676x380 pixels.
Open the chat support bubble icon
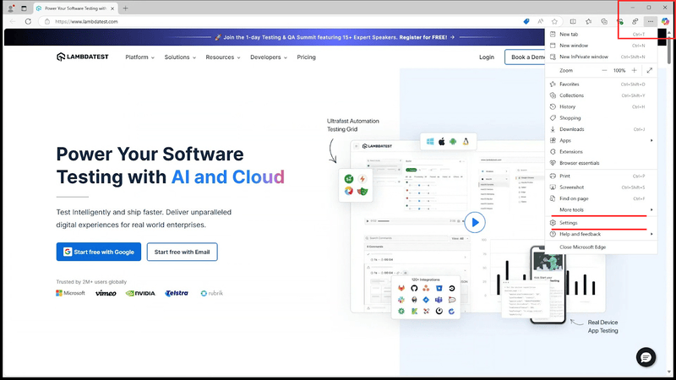(x=646, y=356)
